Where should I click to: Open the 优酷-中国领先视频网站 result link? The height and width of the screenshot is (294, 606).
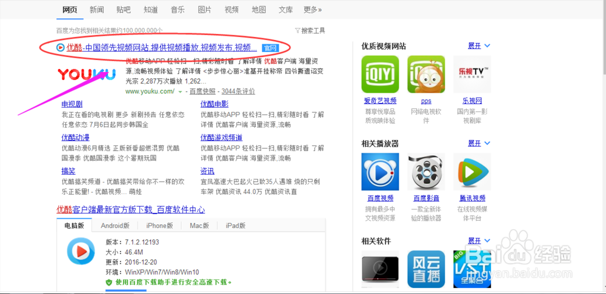point(162,47)
